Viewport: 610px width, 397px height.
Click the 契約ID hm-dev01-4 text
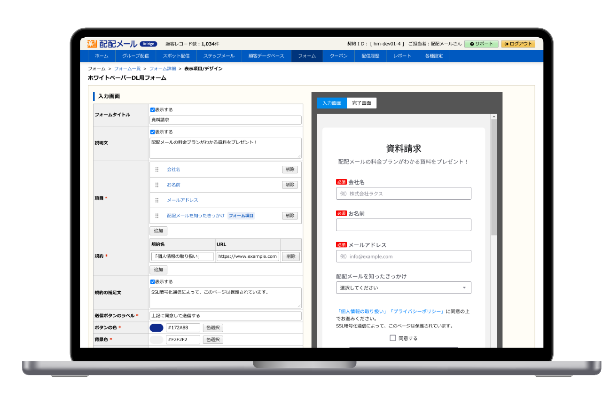(375, 44)
